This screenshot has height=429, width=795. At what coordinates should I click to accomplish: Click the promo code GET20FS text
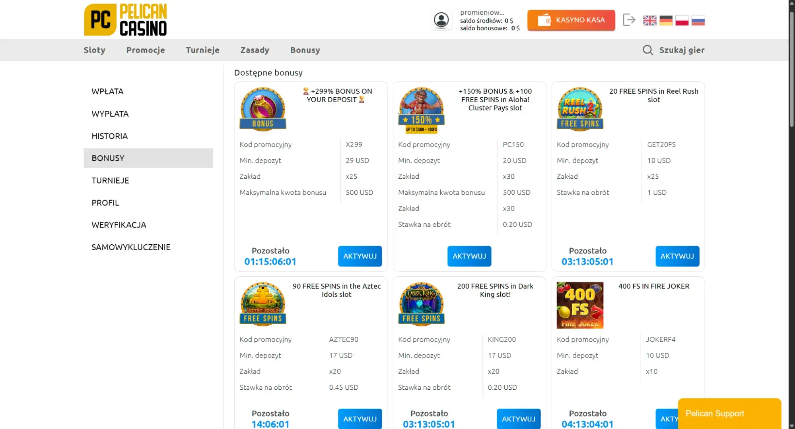(661, 145)
